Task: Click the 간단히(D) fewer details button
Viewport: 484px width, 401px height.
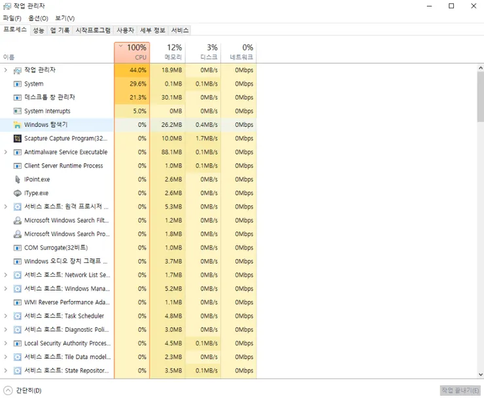Action: 22,391
